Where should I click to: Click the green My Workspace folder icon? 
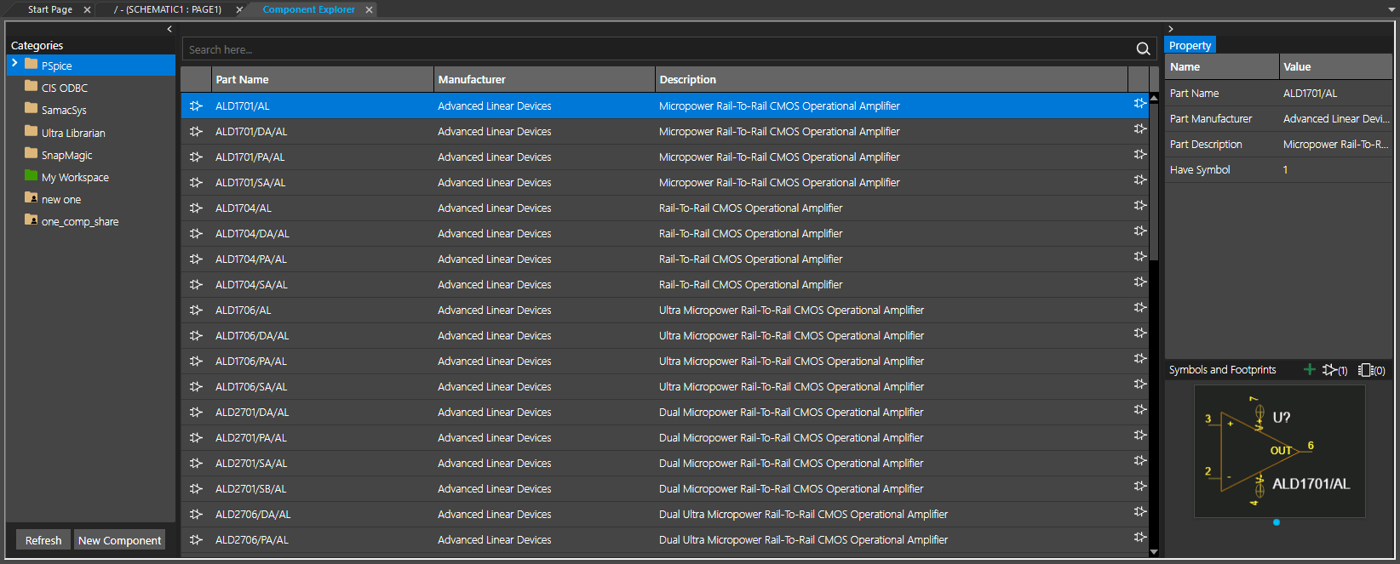(32, 175)
